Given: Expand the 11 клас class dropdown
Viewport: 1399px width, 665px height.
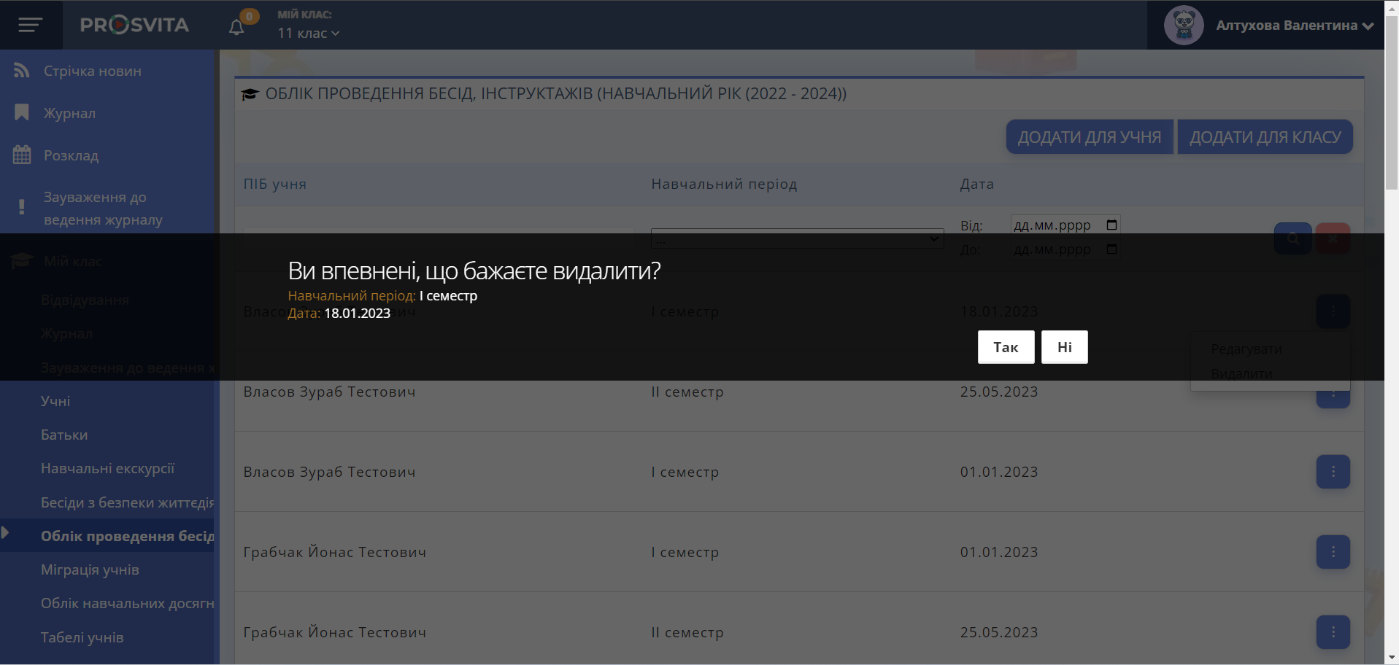Looking at the screenshot, I should [309, 34].
